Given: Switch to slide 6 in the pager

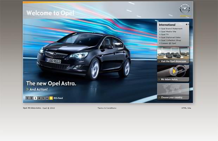Looking at the screenshot, I should (x=47, y=98).
